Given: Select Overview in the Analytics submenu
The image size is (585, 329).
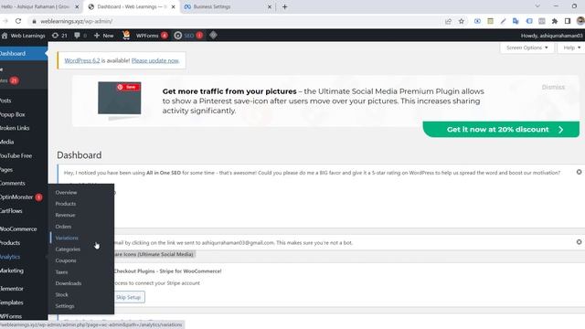Looking at the screenshot, I should click(66, 193).
